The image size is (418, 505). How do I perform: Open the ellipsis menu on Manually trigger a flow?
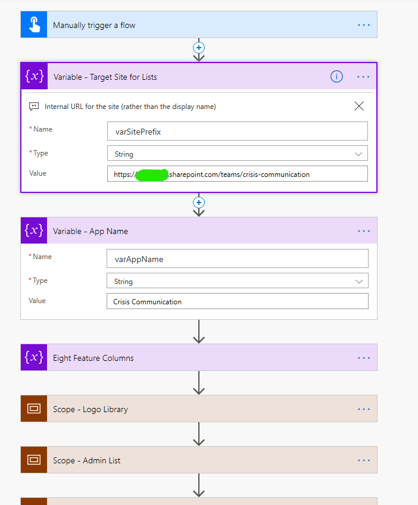364,24
